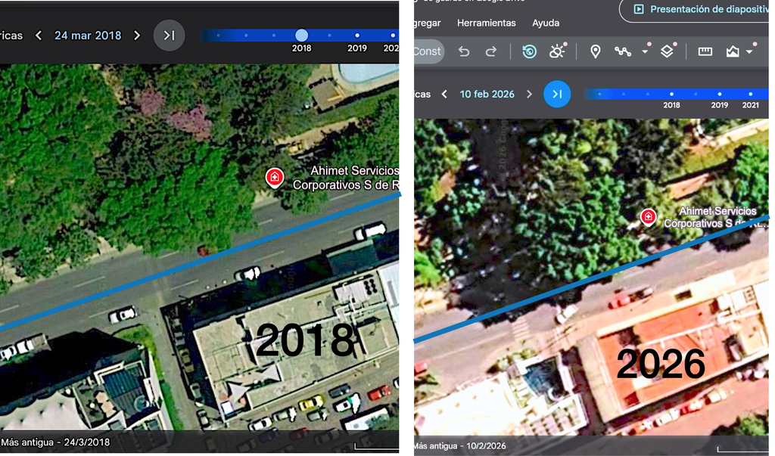Undo the last action in the toolbar
775x456 pixels.
(464, 51)
